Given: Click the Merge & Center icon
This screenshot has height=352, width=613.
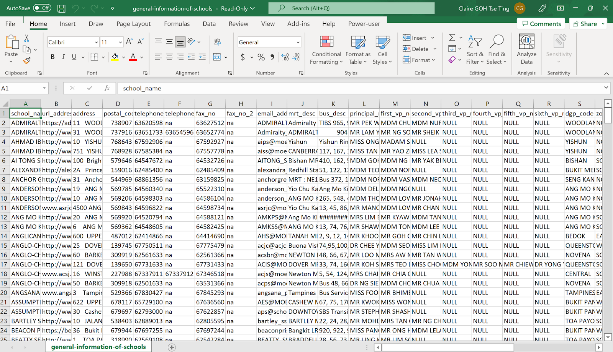Looking at the screenshot, I should 217,57.
